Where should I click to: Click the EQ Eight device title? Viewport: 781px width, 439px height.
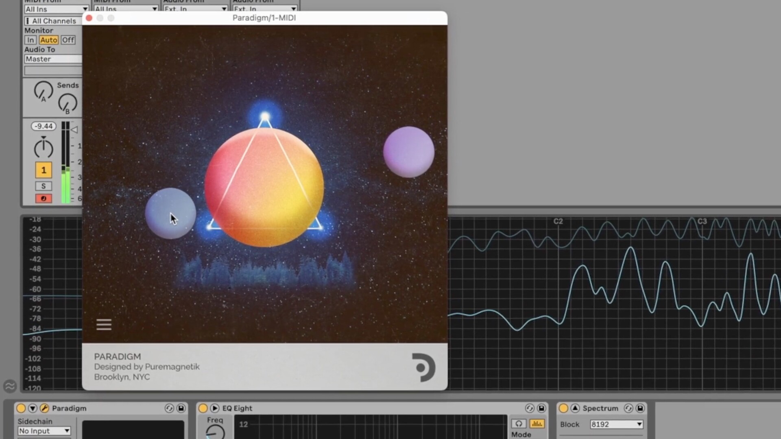point(237,408)
